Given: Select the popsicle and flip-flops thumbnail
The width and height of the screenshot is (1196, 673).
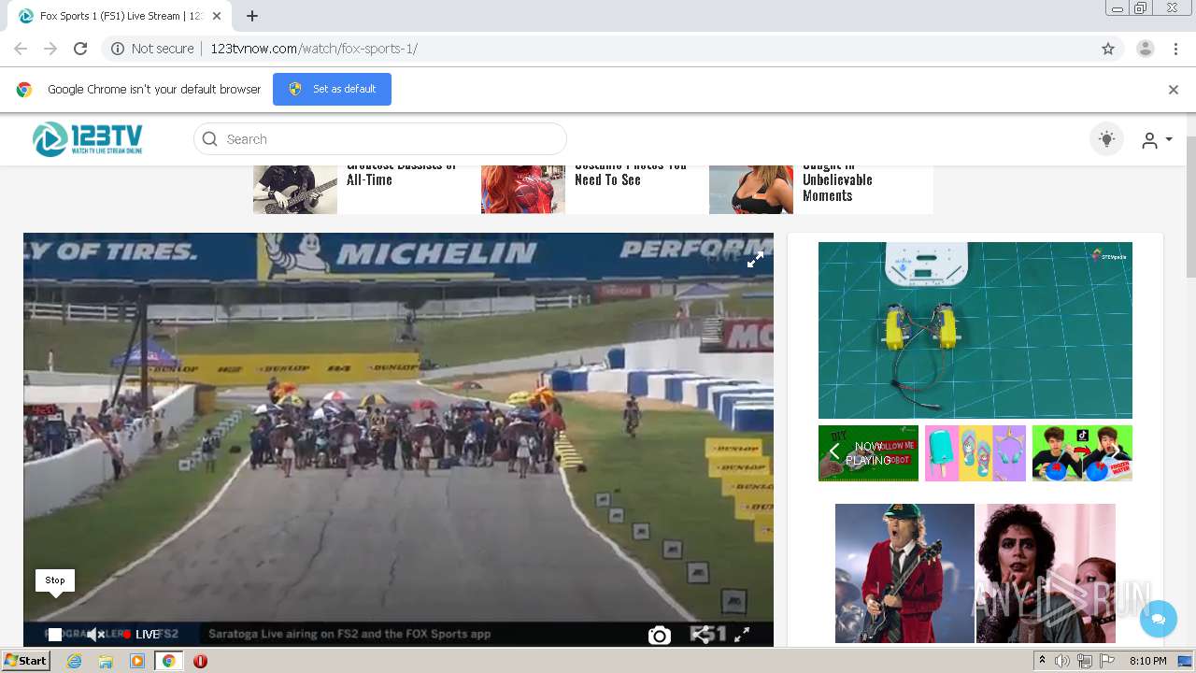Looking at the screenshot, I should (x=975, y=453).
